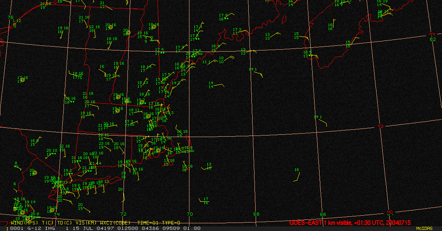442x231 pixels.
Task: Click the longitude label 76
Action: click(10, 17)
